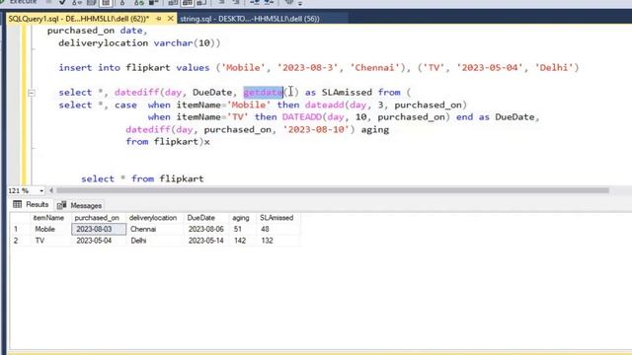Click the lowercase dateadd function call

pyautogui.click(x=325, y=106)
